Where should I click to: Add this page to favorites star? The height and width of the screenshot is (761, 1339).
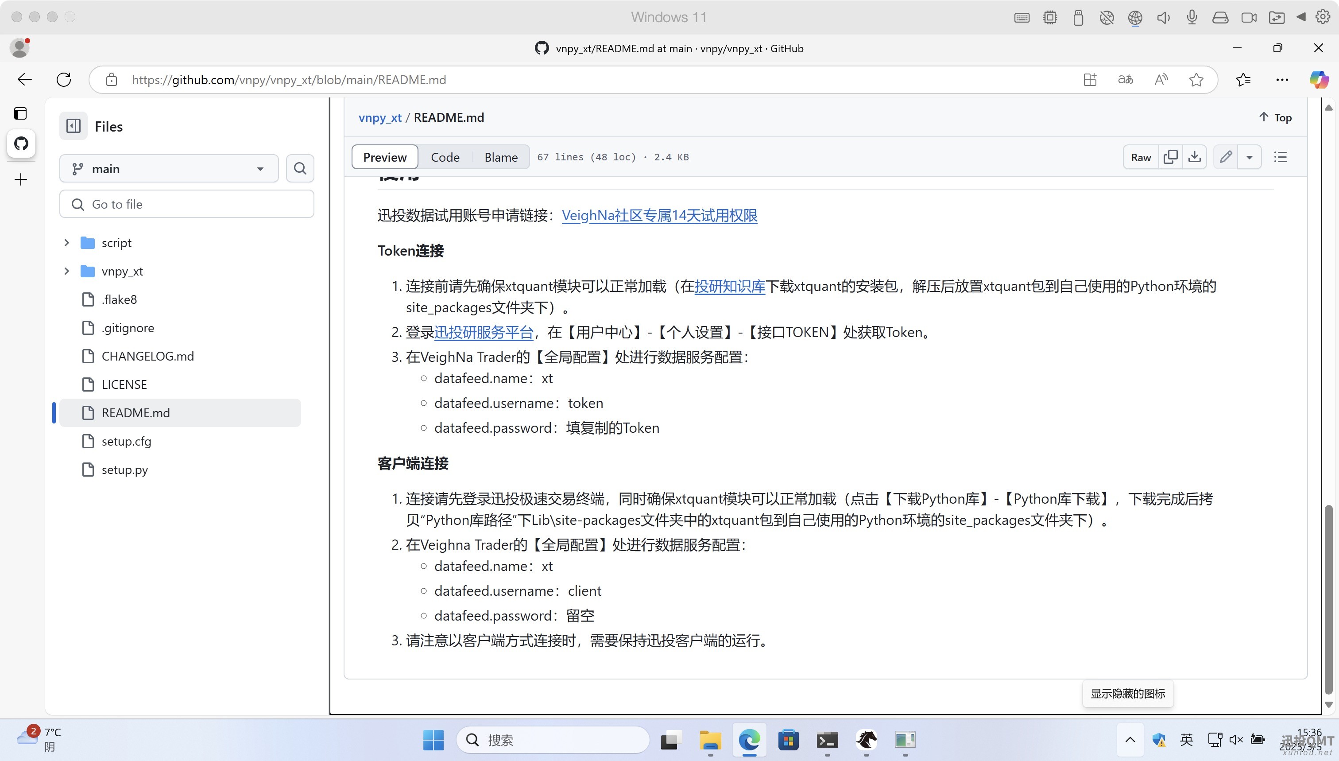pyautogui.click(x=1196, y=79)
